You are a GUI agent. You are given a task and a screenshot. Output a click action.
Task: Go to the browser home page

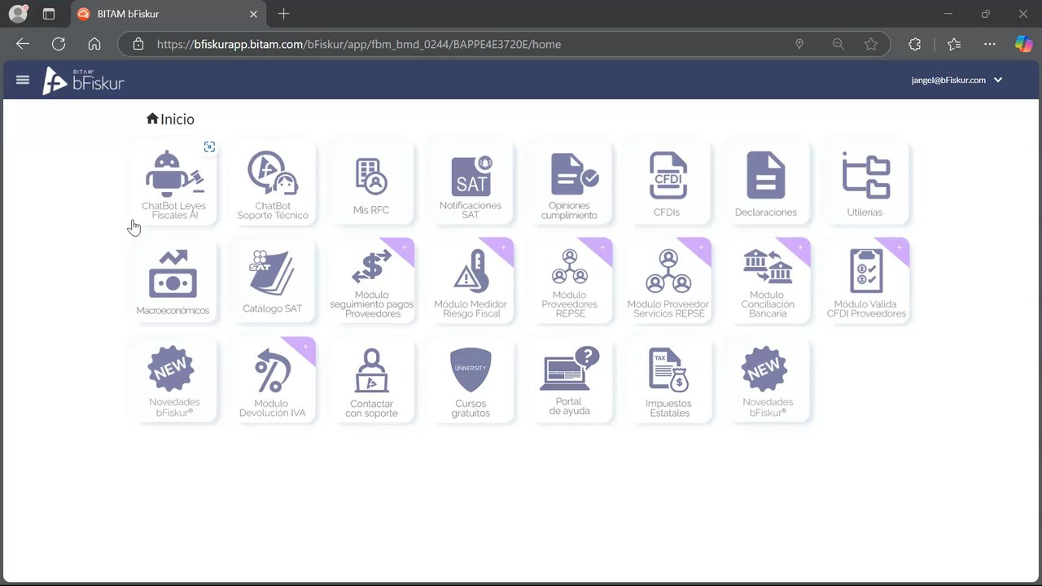[x=94, y=44]
